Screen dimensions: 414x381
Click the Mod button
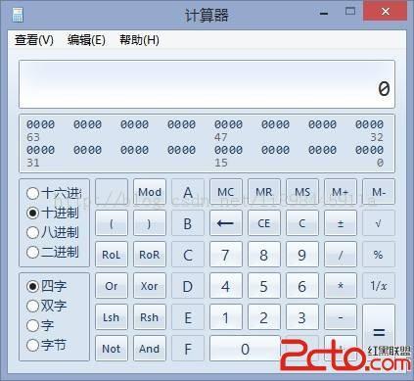click(x=150, y=192)
